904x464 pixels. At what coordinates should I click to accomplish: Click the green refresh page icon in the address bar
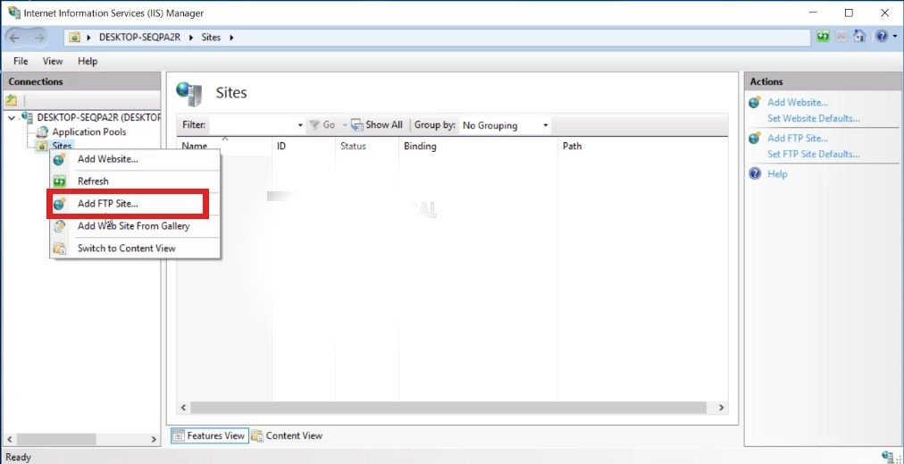[x=824, y=36]
